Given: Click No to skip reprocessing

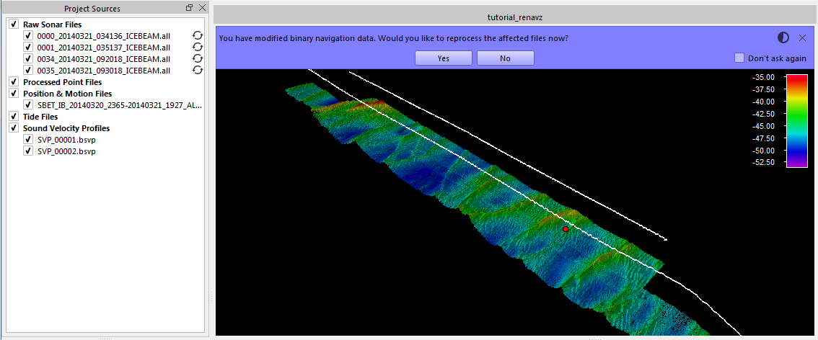Looking at the screenshot, I should coord(505,58).
